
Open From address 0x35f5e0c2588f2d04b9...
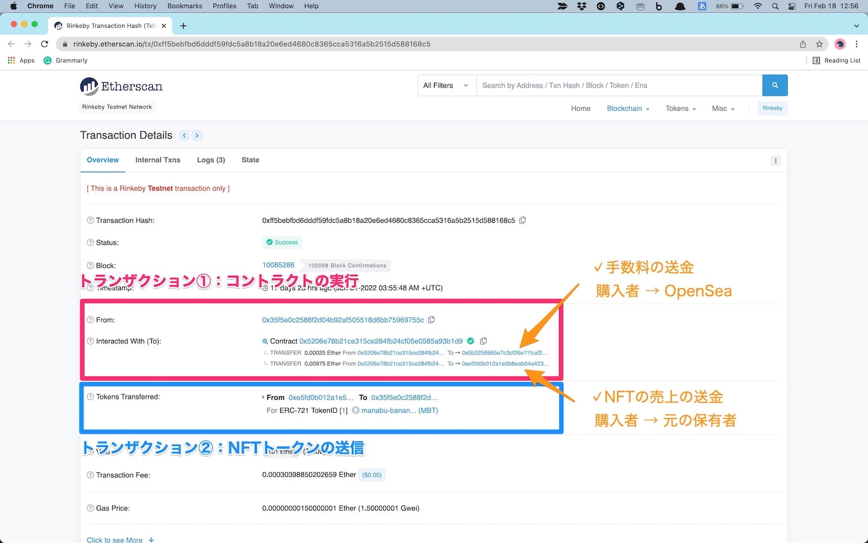coord(343,320)
